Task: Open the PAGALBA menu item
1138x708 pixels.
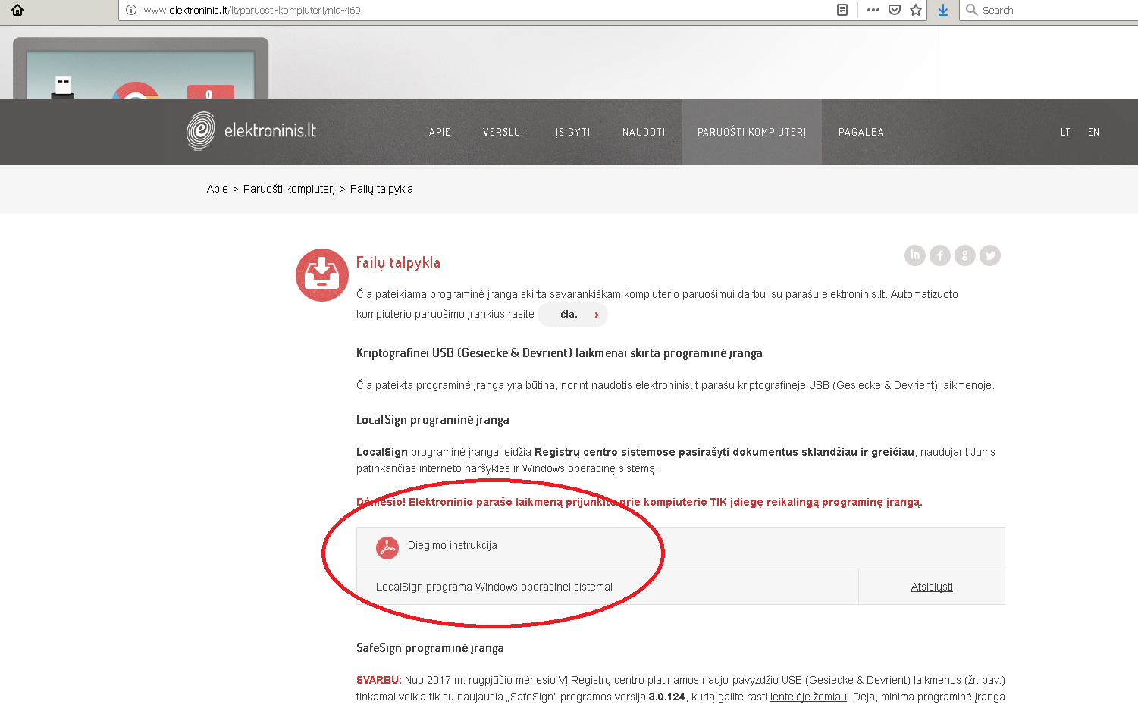Action: click(x=861, y=132)
